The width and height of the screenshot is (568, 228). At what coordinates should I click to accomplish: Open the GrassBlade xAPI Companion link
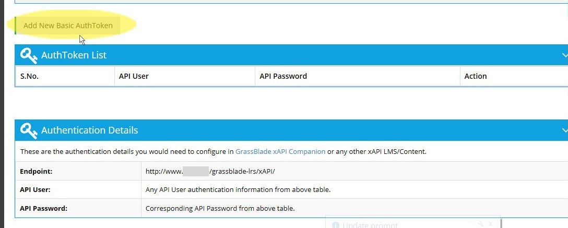280,152
